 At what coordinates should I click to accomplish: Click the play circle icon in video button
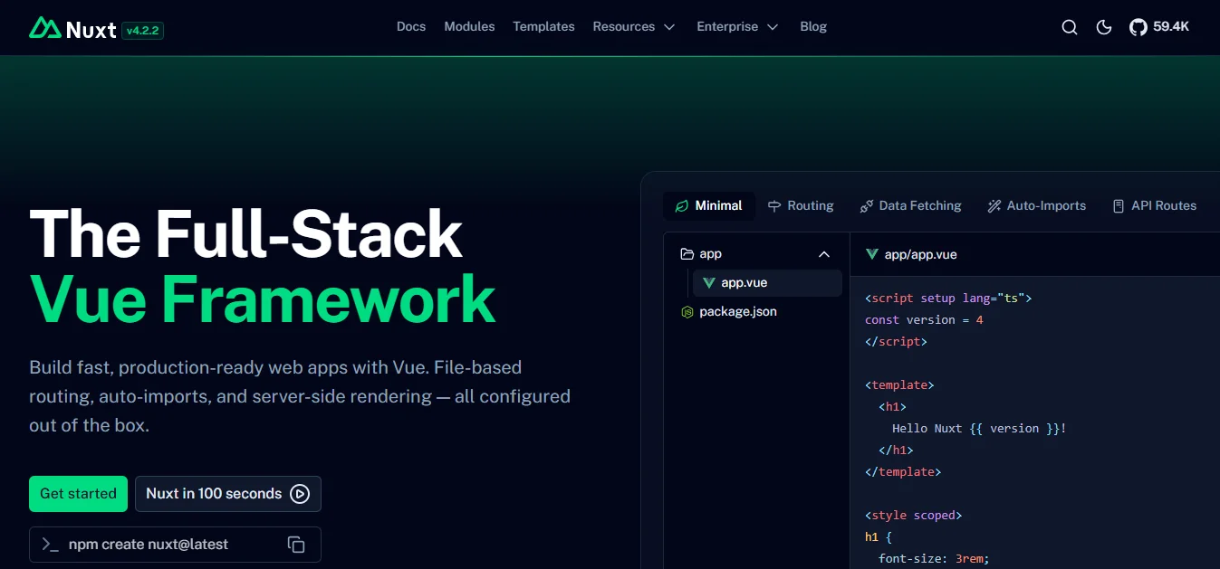pos(300,494)
